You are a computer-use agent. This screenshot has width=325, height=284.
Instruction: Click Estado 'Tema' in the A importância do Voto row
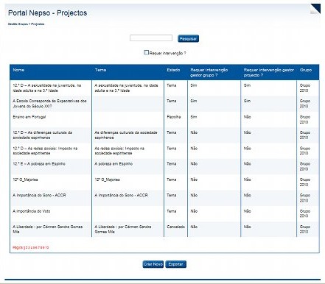tap(172, 211)
